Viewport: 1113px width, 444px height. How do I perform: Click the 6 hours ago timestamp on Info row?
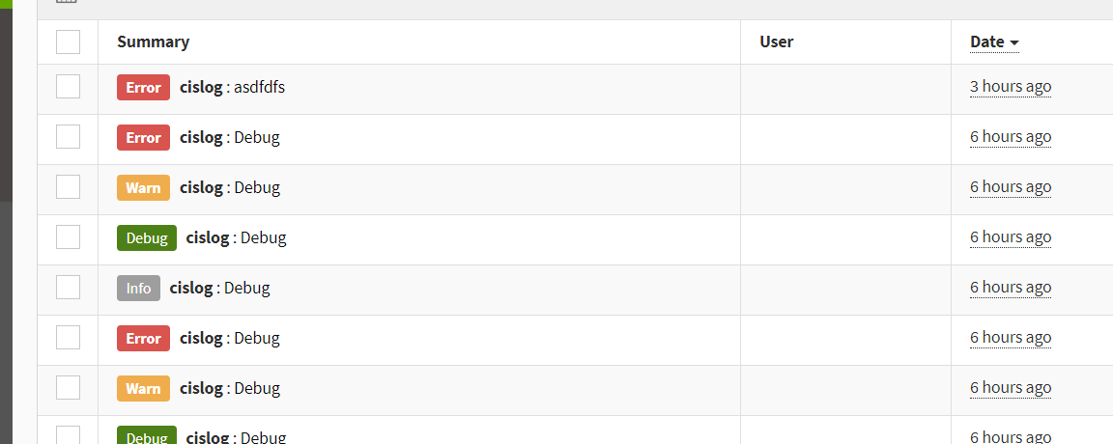tap(1011, 288)
